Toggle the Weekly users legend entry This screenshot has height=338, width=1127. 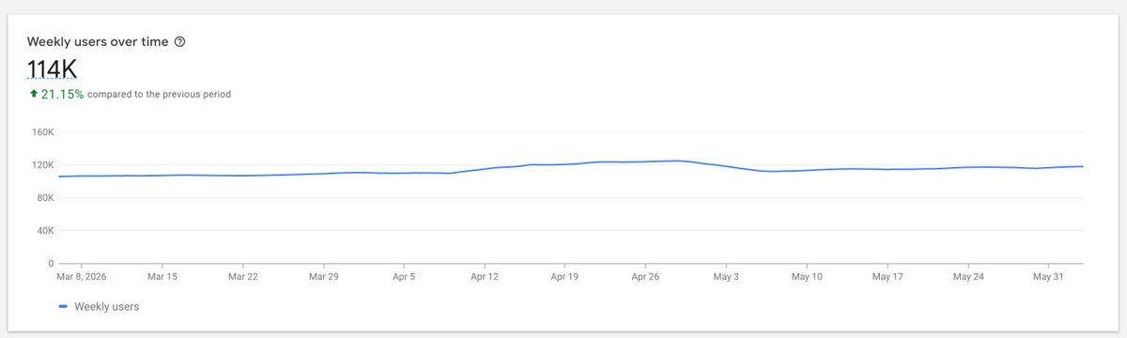(x=99, y=306)
